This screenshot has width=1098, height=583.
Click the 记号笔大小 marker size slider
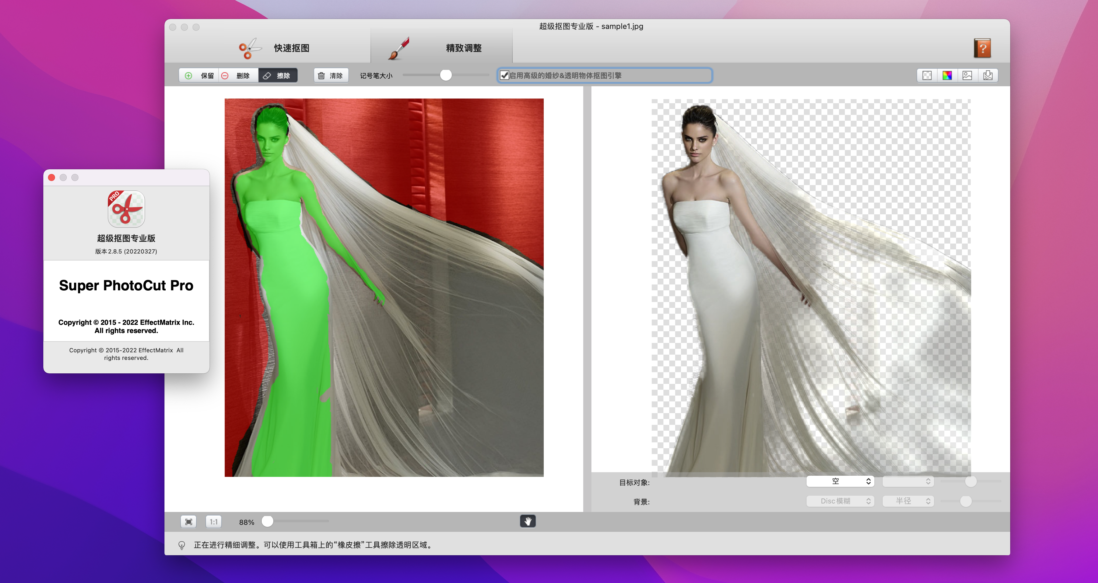445,75
